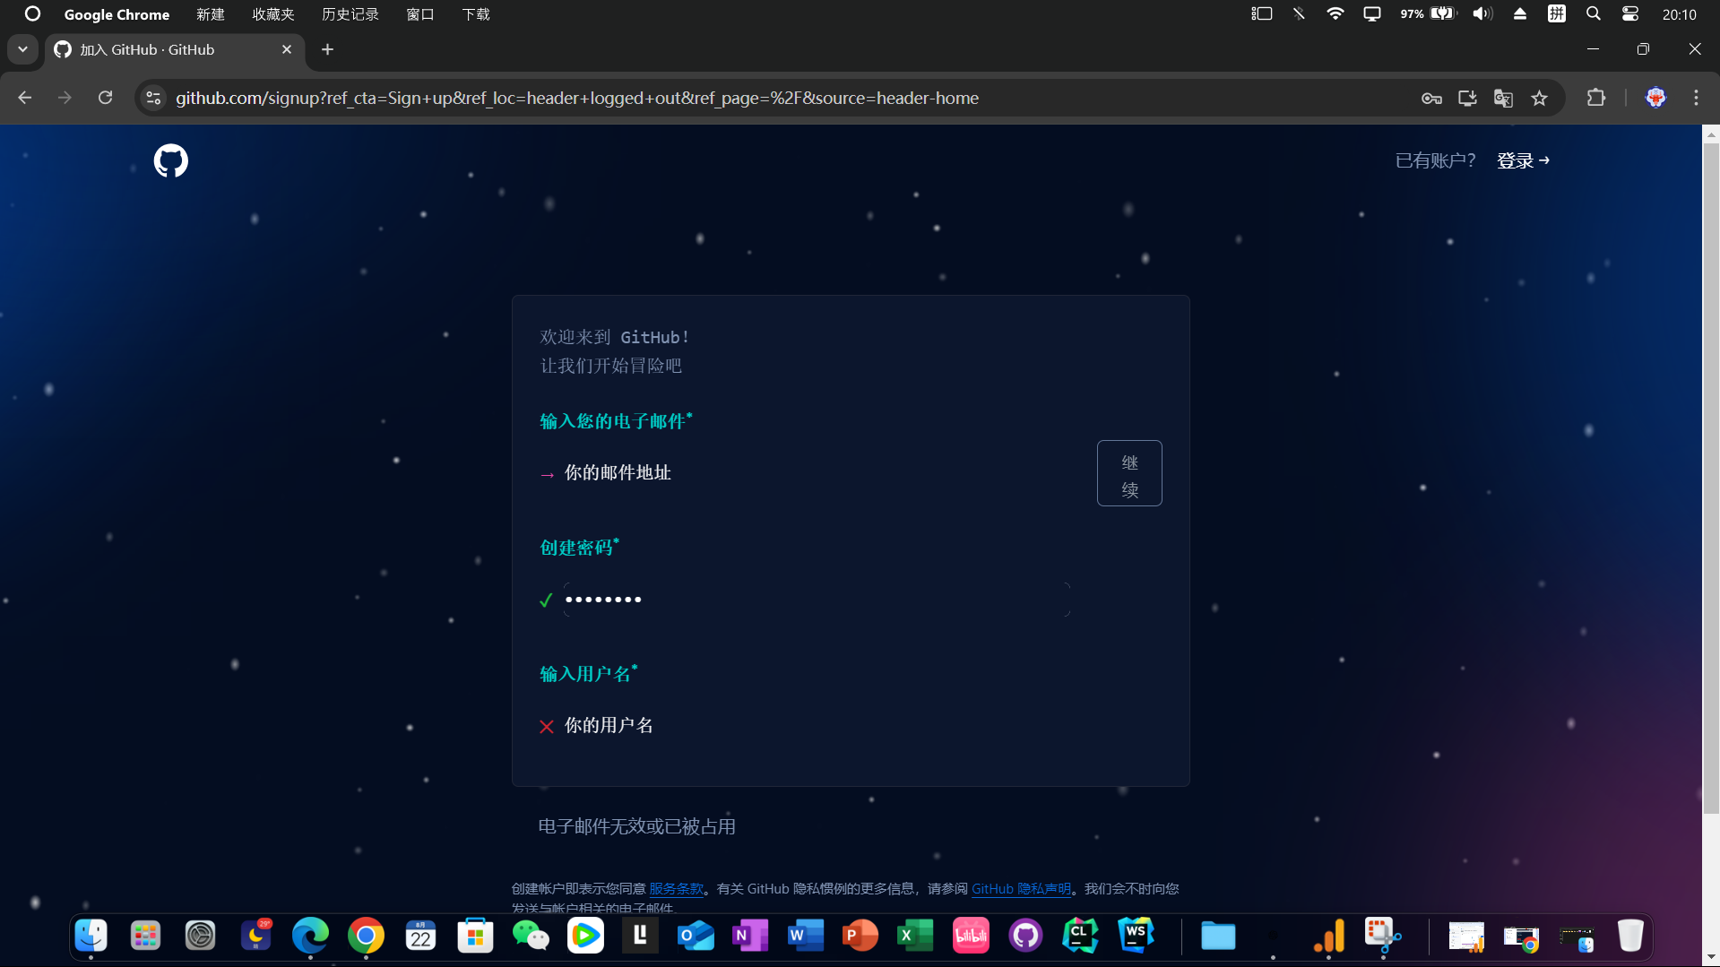This screenshot has height=967, width=1720.
Task: Open a new browser tab
Action: 327,49
